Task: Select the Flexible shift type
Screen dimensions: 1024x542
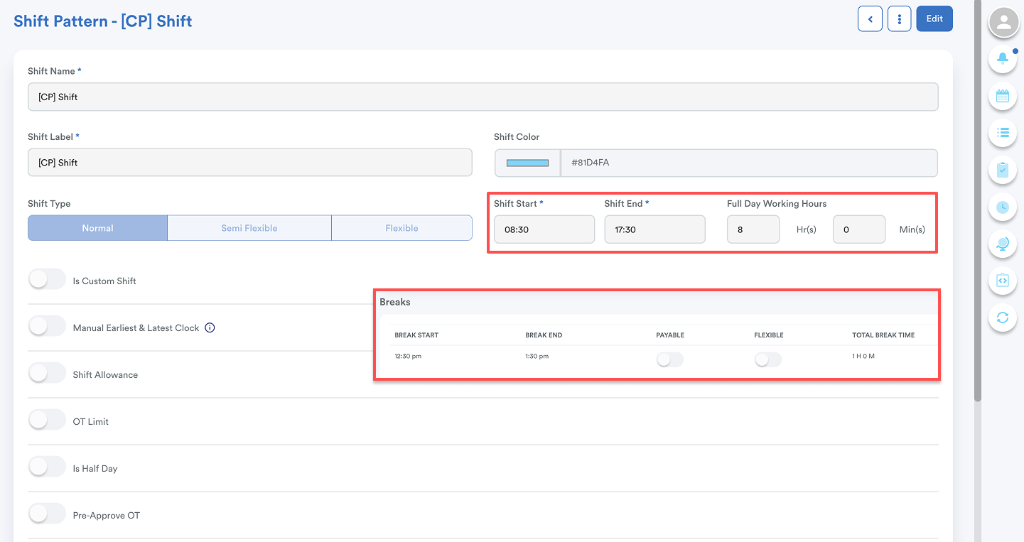Action: point(402,228)
